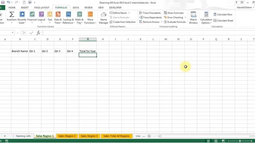The height and width of the screenshot is (143, 255).
Task: Click the horizontal scrollbar left arrow
Action: point(159,136)
